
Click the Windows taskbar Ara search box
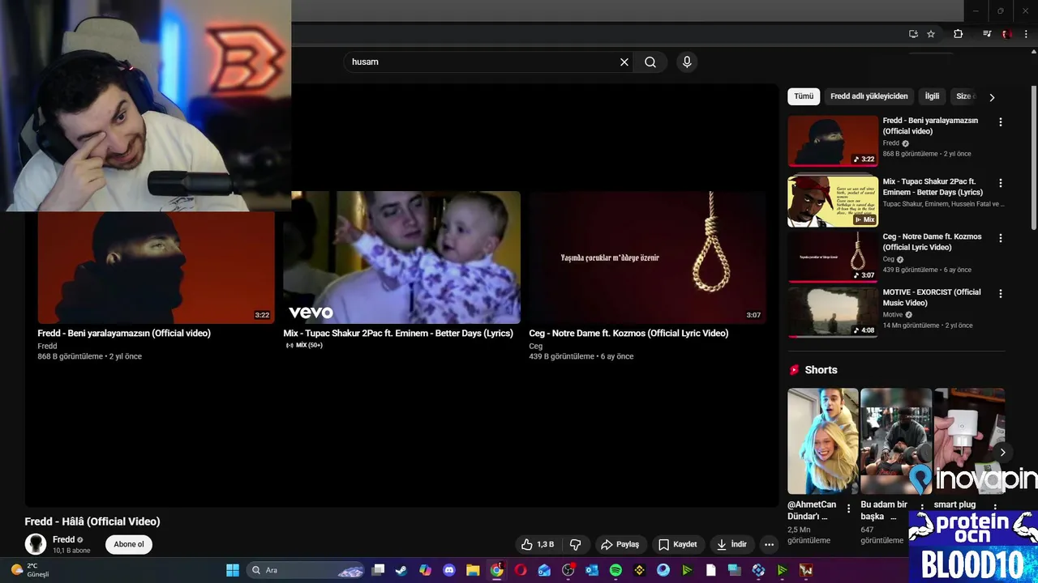click(x=304, y=570)
